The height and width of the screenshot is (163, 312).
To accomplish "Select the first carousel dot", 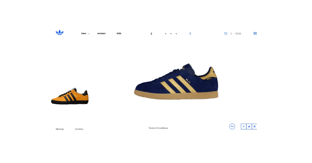I will pos(166,34).
